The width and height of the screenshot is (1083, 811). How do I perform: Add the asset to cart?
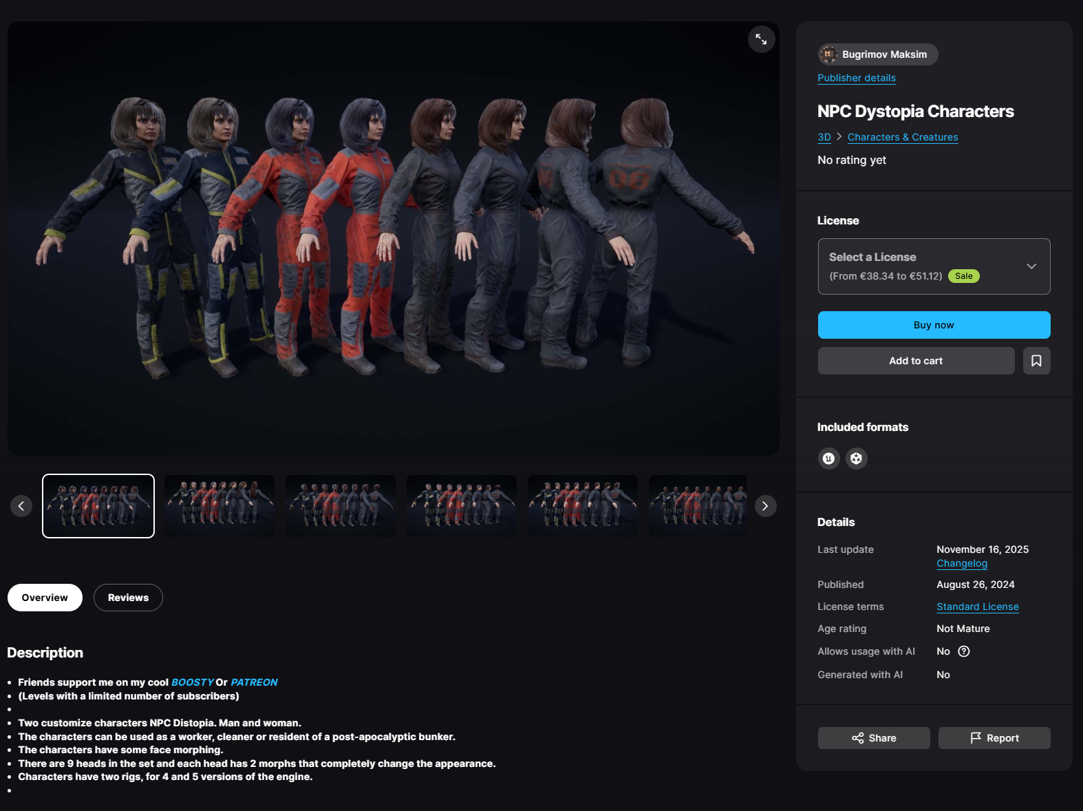916,361
